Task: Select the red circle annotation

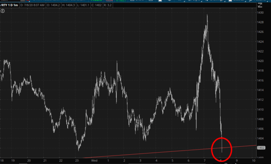Action: coord(221,149)
